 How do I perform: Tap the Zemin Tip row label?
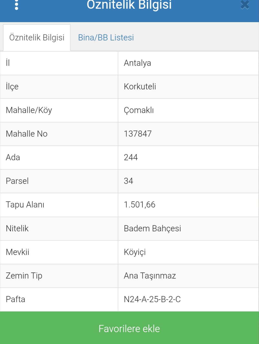(x=24, y=276)
